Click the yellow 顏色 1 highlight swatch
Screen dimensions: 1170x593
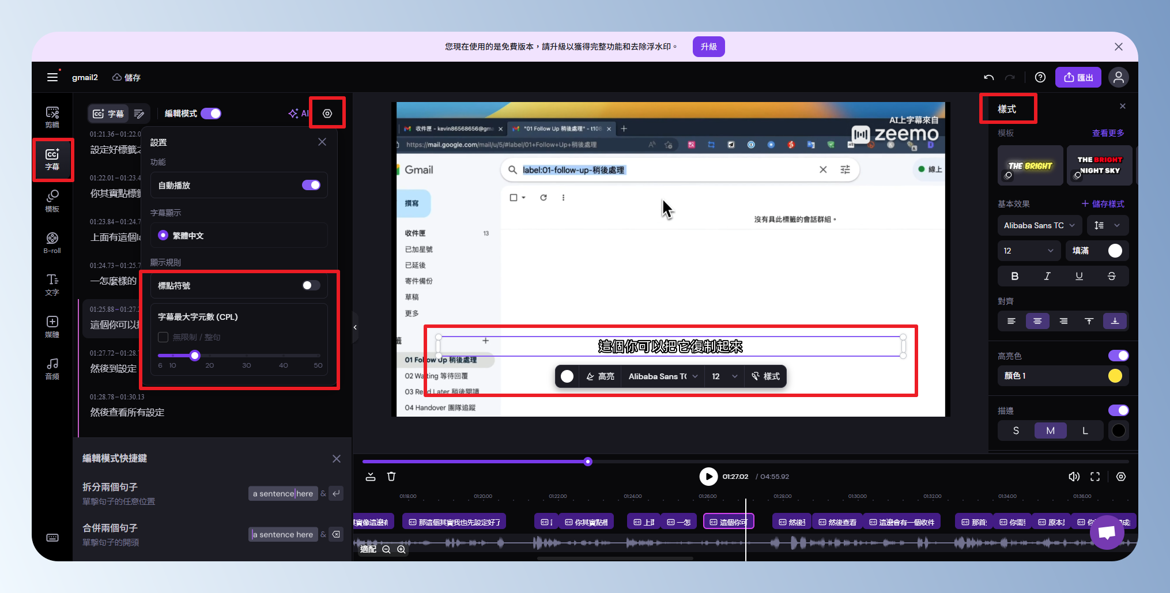click(1115, 376)
